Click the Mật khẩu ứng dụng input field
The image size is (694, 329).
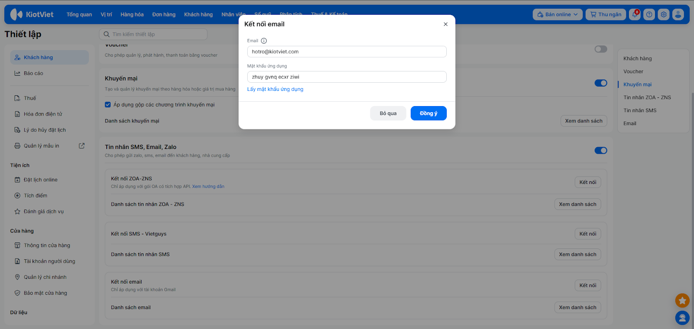pos(347,77)
